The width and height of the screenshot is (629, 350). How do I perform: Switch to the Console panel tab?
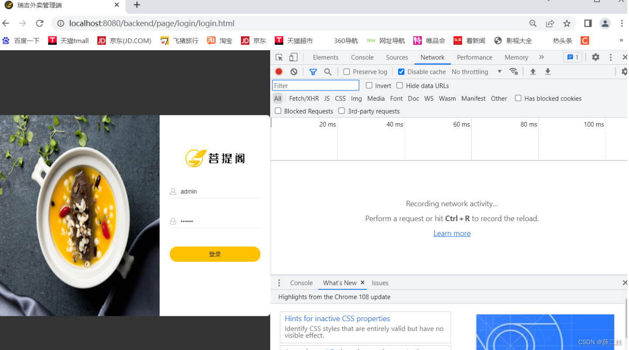[x=362, y=57]
